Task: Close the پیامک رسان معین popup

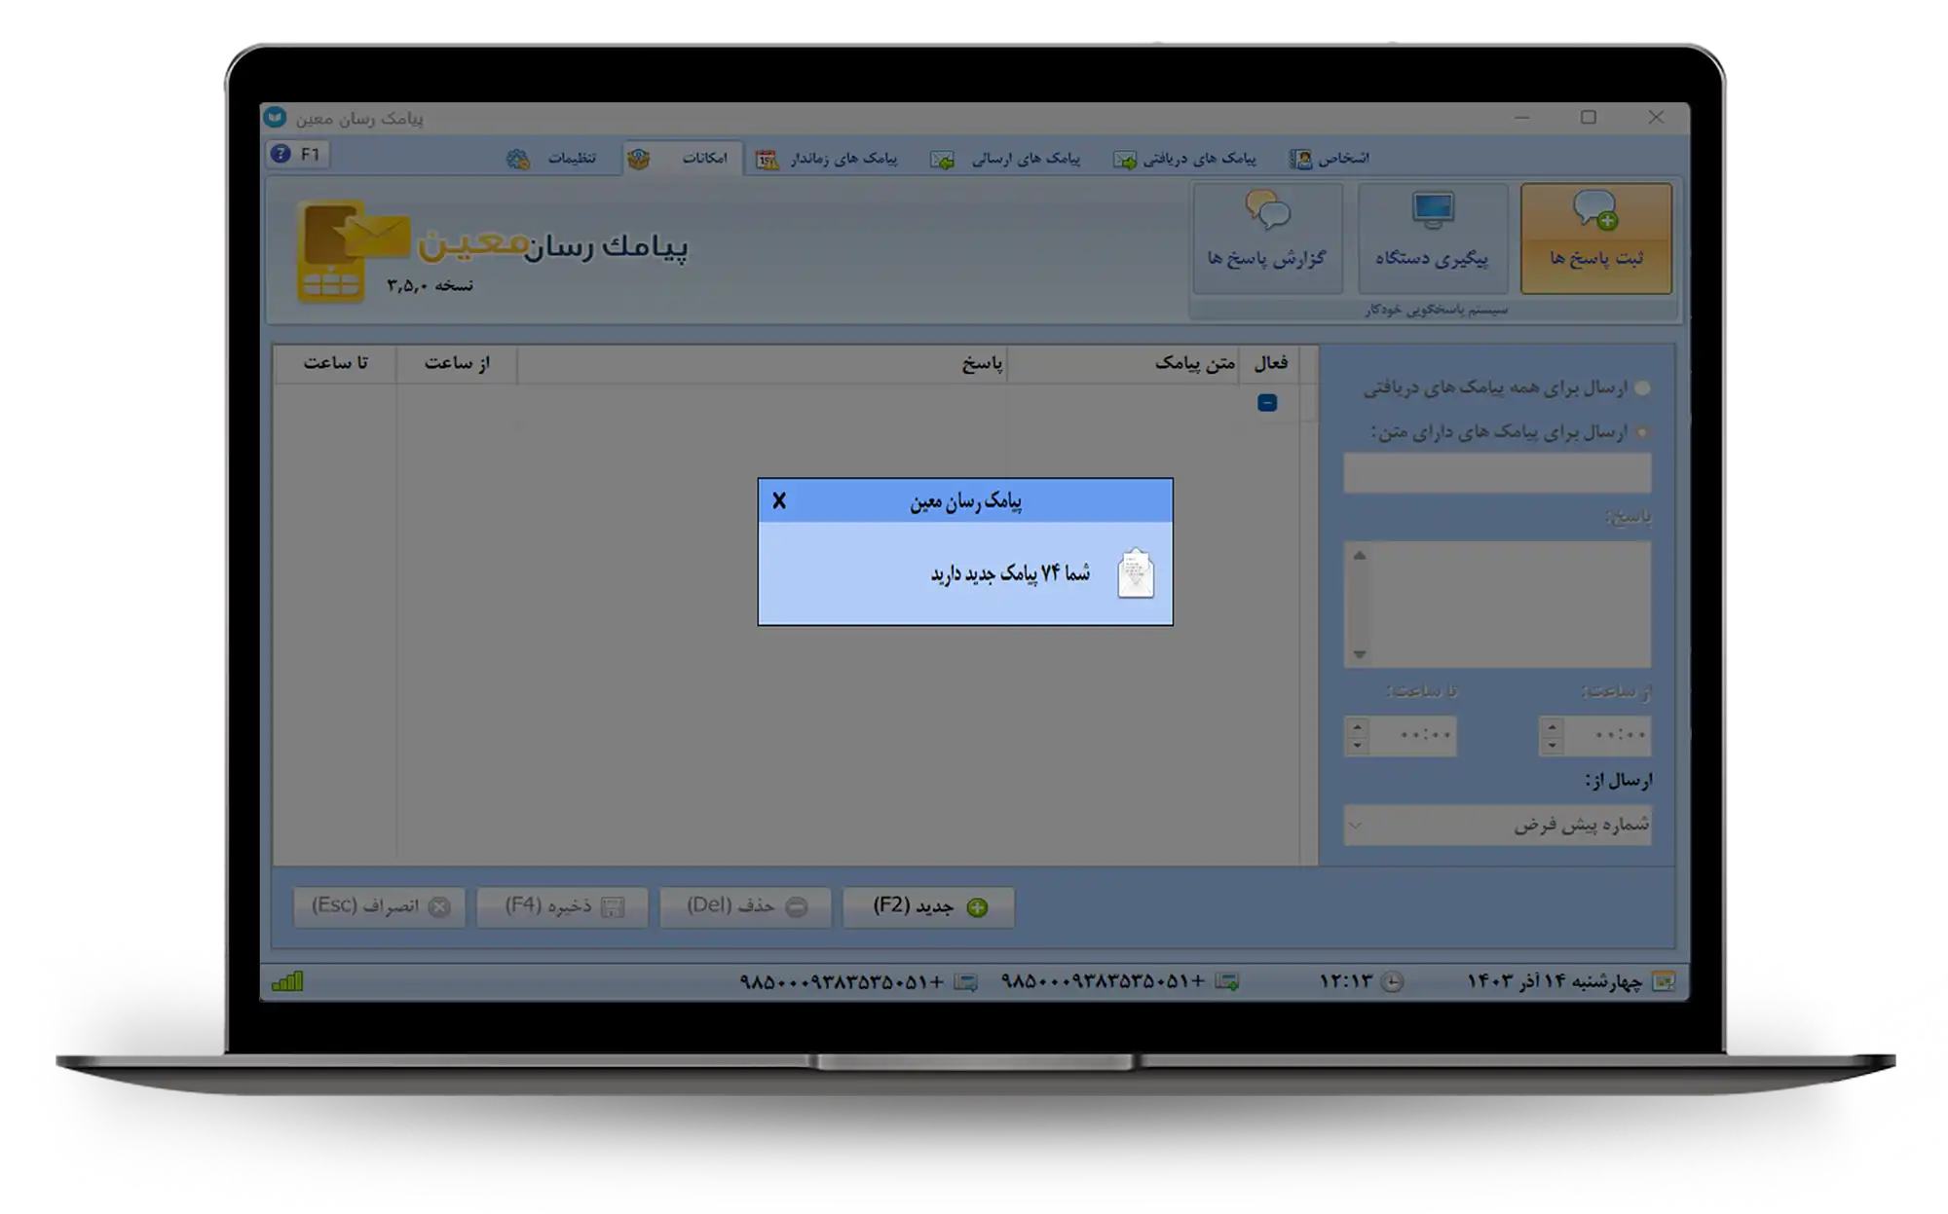Action: pos(779,500)
